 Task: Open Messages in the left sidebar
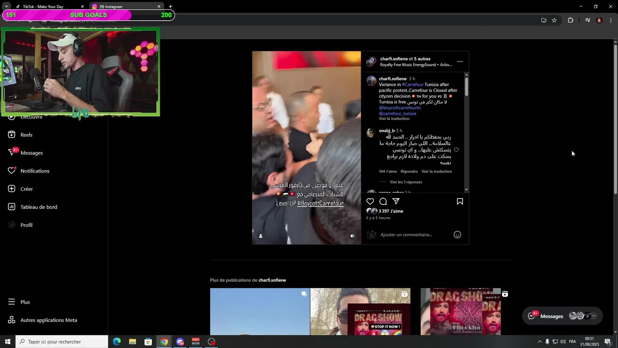click(x=26, y=153)
